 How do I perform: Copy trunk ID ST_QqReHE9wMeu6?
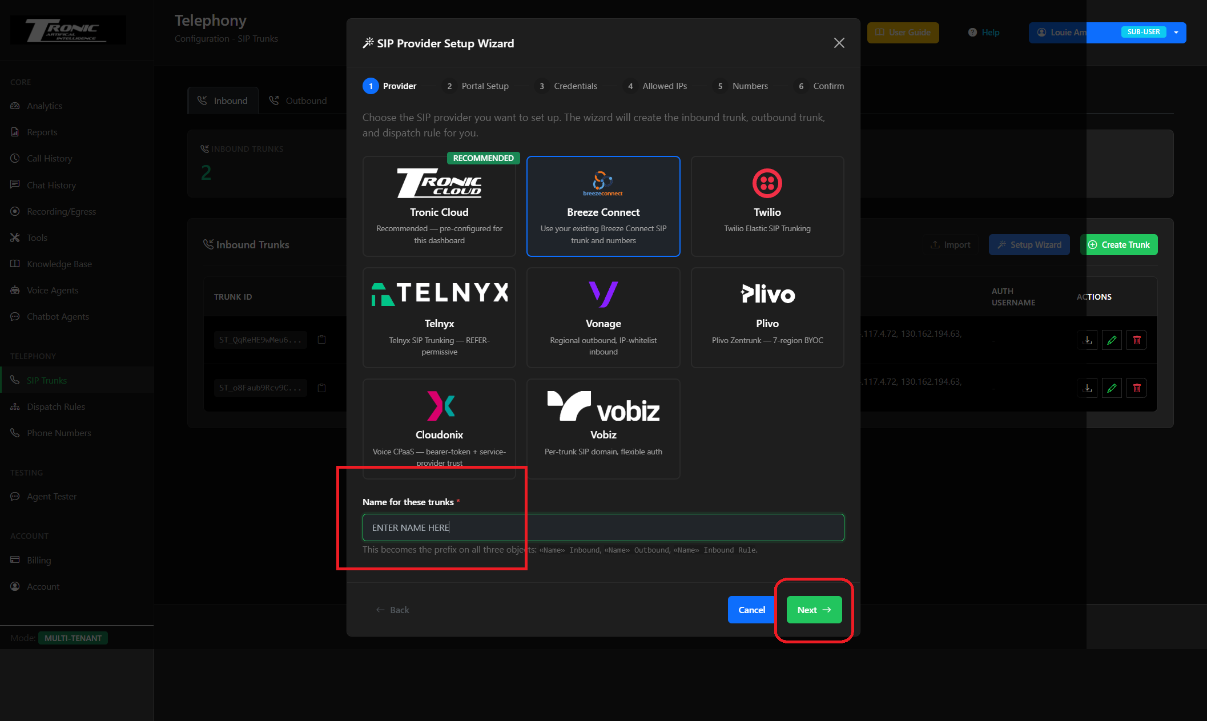point(321,340)
